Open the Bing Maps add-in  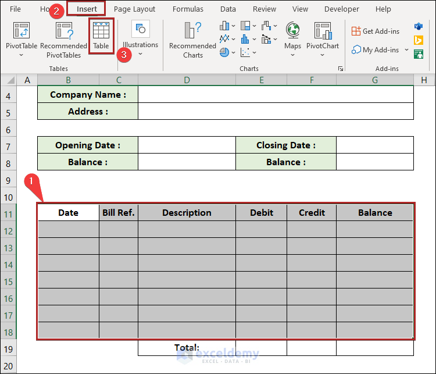419,40
